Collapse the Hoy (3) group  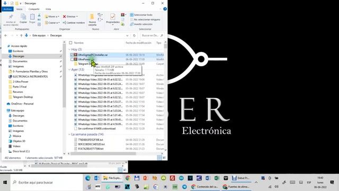pyautogui.click(x=69, y=49)
